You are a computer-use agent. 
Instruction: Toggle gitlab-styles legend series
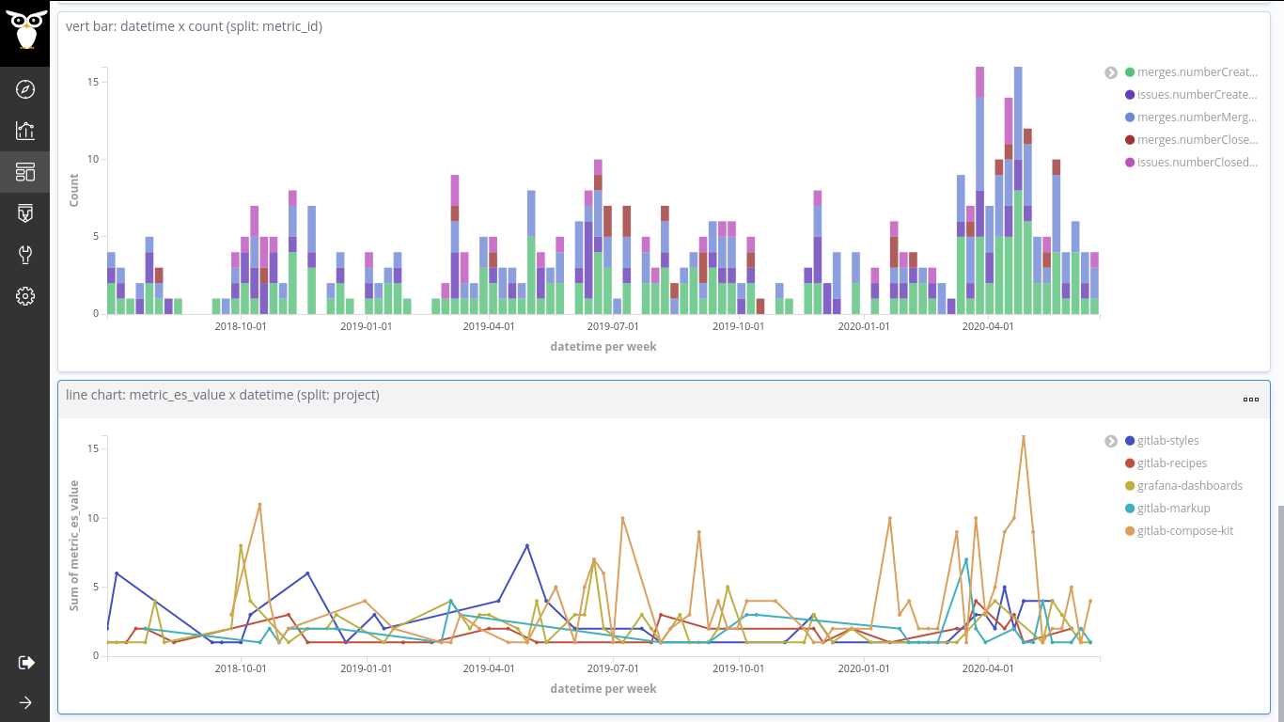click(1162, 441)
